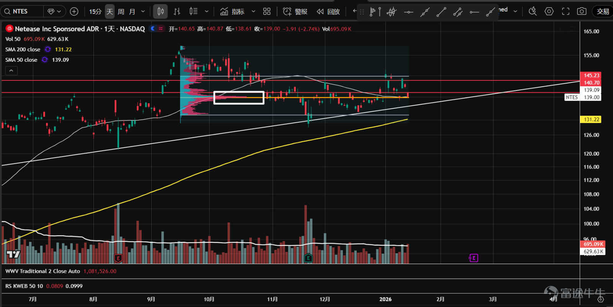Select the bar chart style icon

tap(177, 11)
